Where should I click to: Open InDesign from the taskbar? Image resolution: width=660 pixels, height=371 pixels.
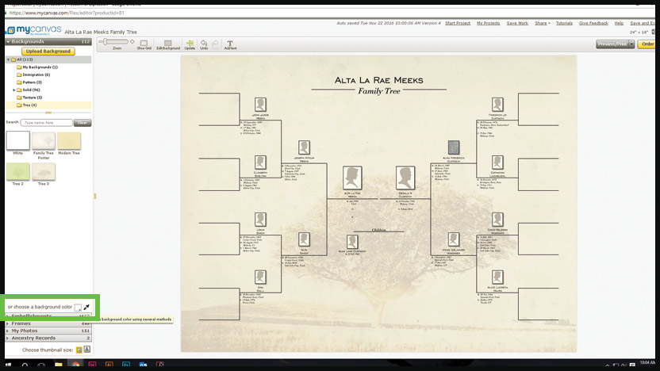92,365
